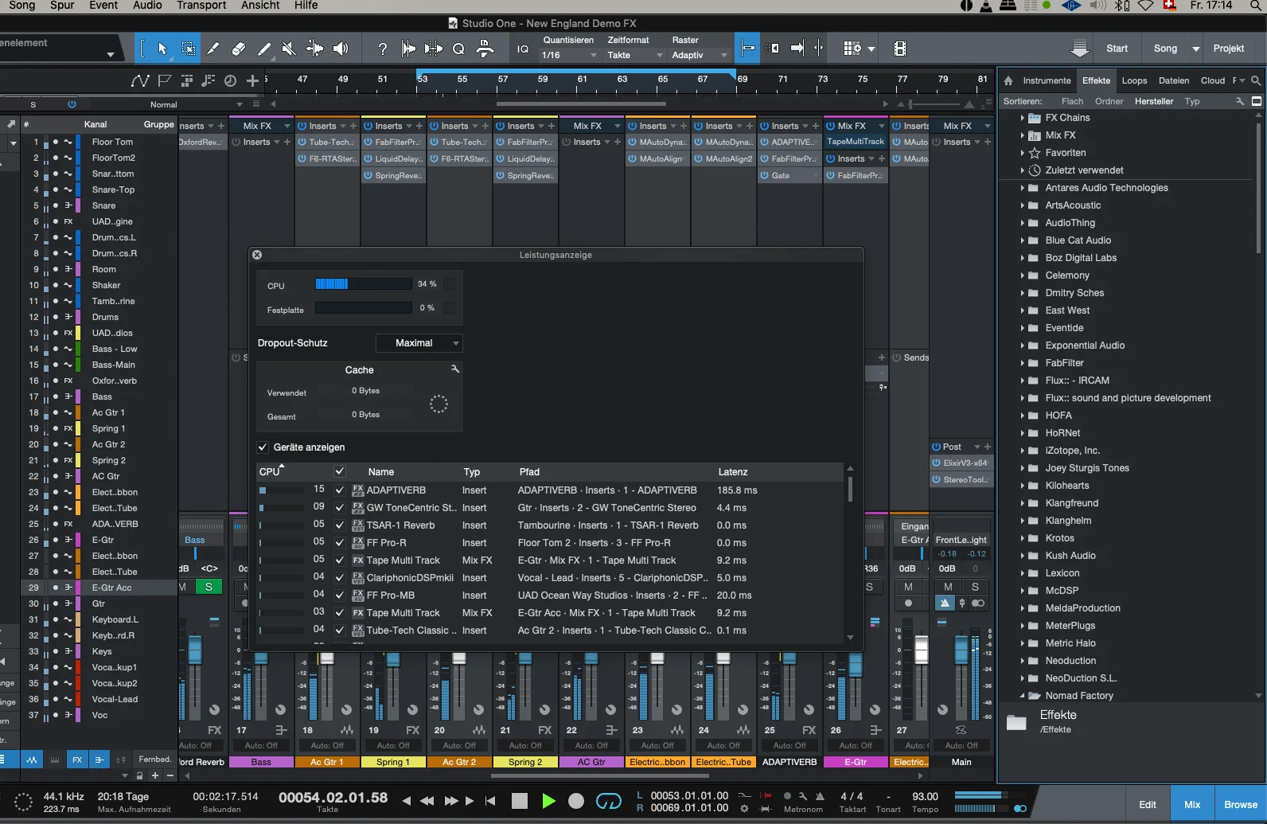This screenshot has width=1267, height=824.
Task: Open the Transport menu
Action: pos(201,6)
